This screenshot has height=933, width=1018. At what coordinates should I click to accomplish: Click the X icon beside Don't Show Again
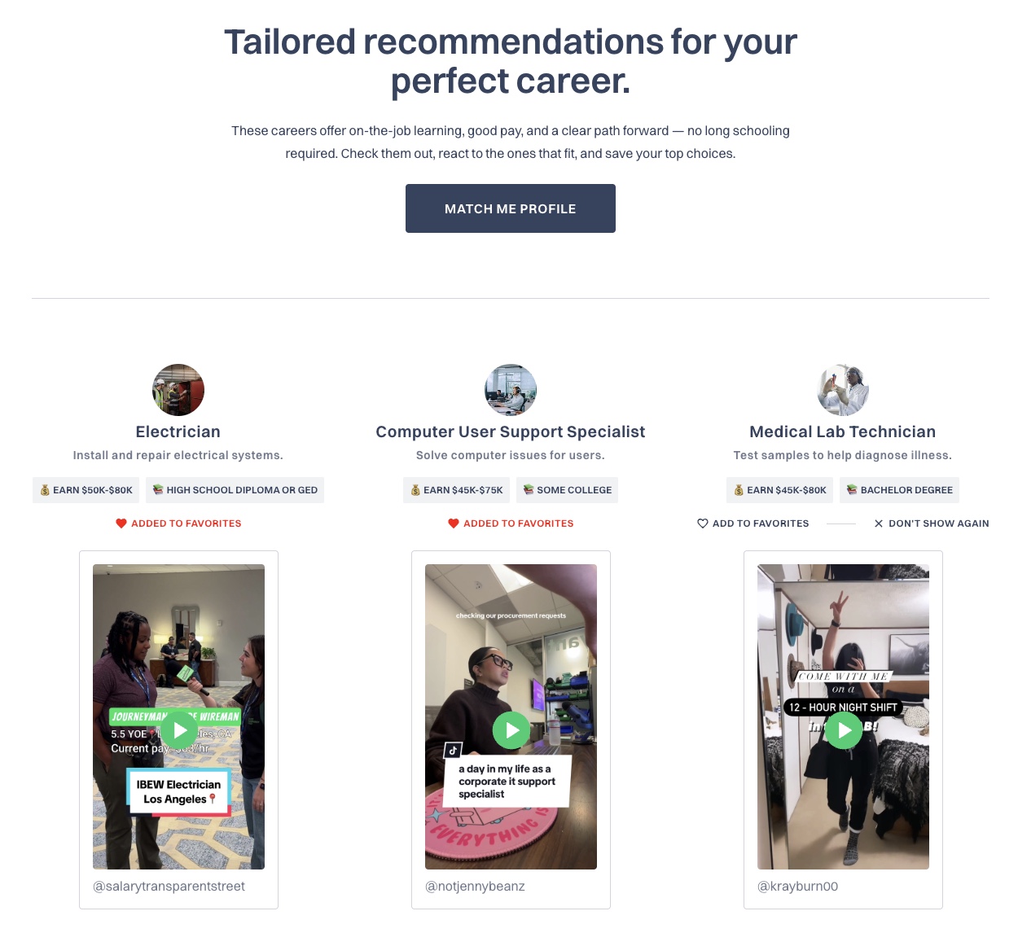tap(879, 523)
